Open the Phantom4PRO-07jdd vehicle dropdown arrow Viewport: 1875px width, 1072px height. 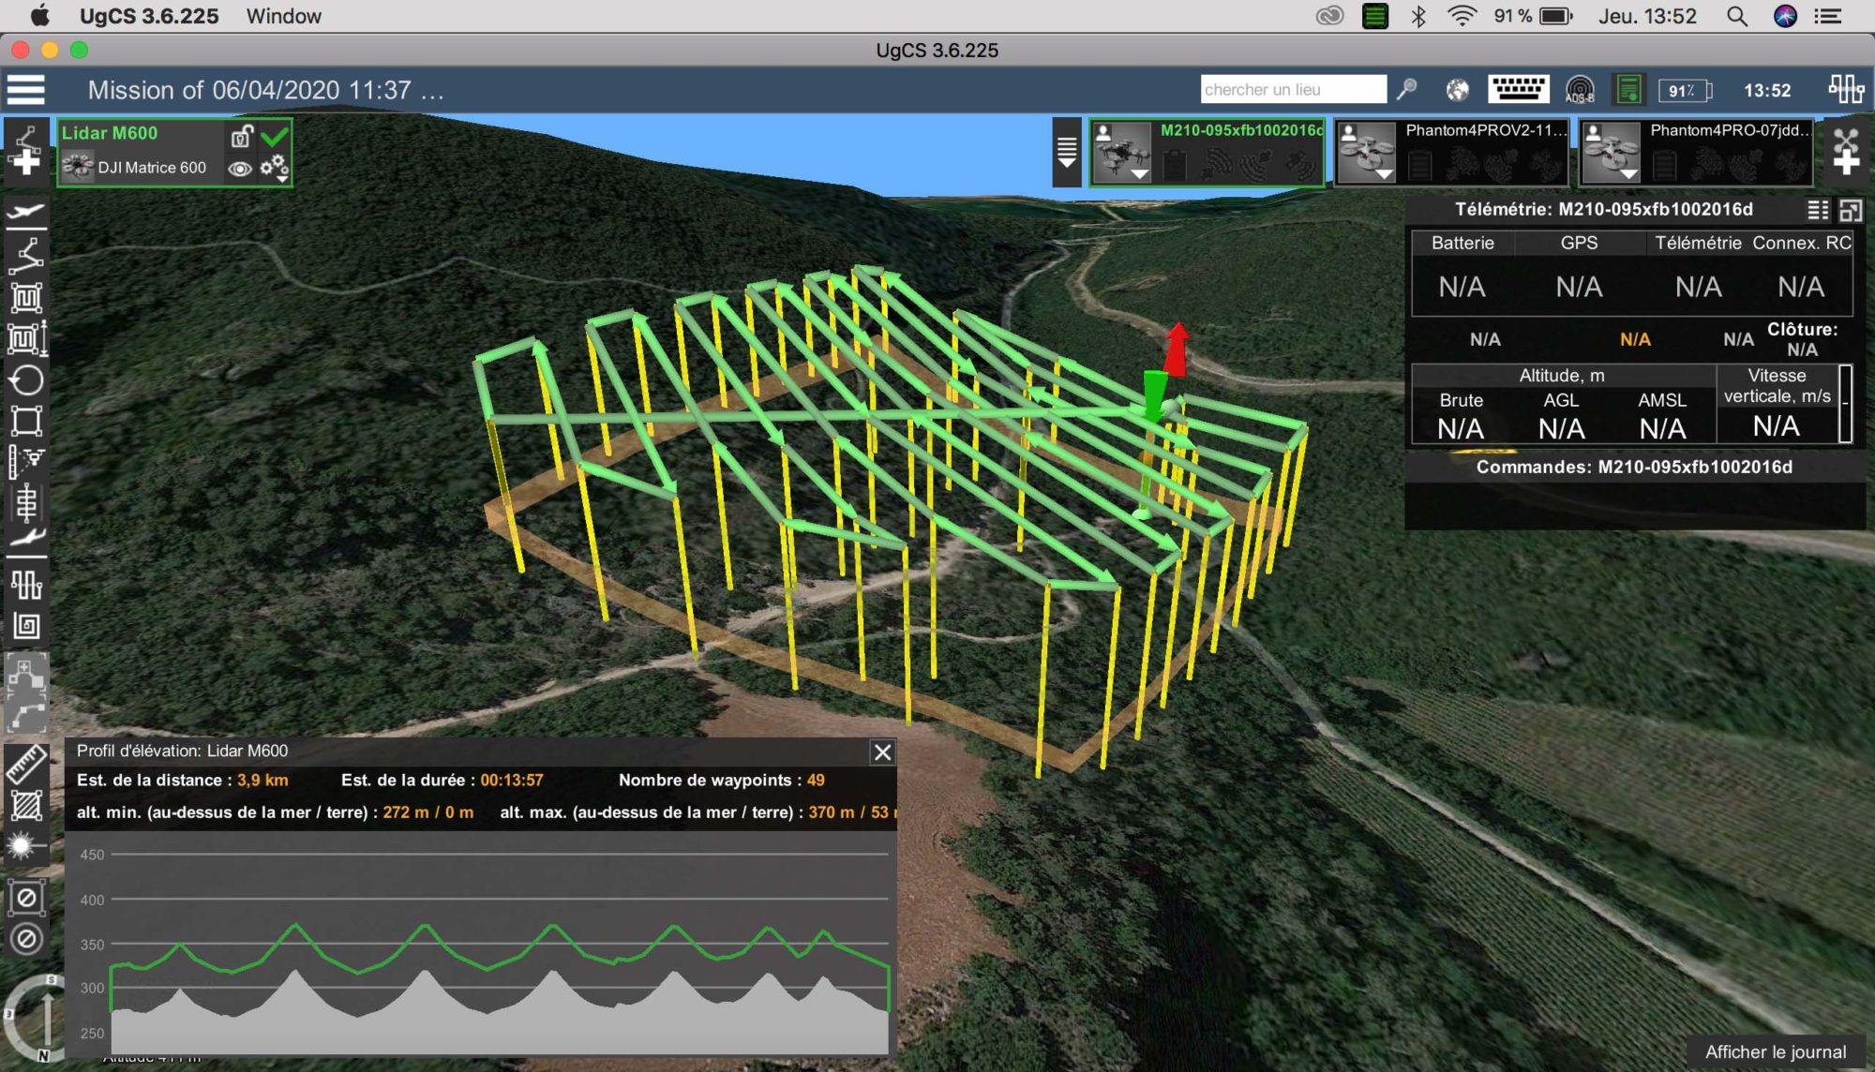(x=1629, y=174)
